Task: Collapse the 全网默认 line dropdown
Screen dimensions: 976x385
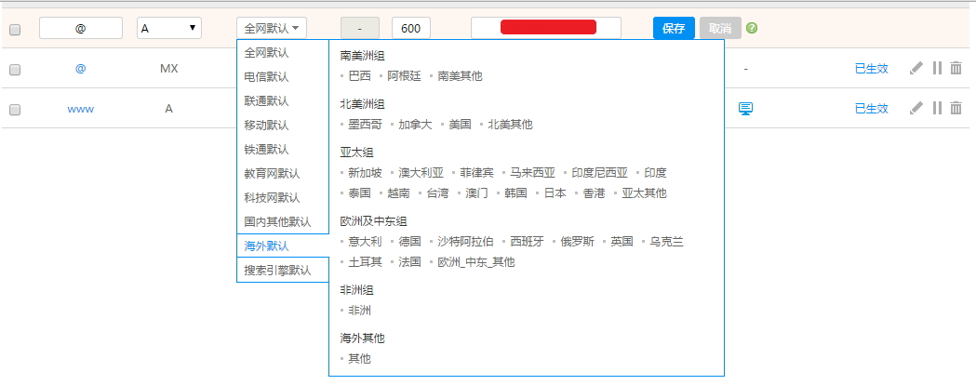Action: coord(272,29)
